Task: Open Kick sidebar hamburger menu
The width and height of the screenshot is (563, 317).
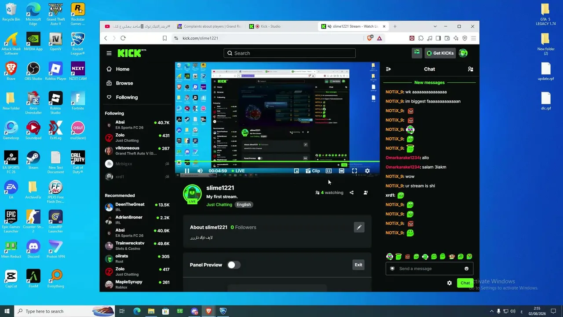Action: (x=109, y=53)
